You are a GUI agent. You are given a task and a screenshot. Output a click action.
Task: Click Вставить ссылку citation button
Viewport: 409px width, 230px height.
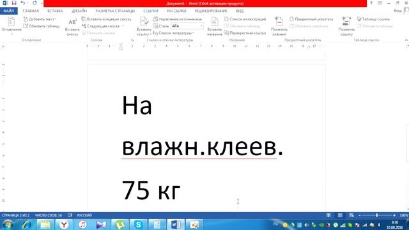(x=144, y=27)
